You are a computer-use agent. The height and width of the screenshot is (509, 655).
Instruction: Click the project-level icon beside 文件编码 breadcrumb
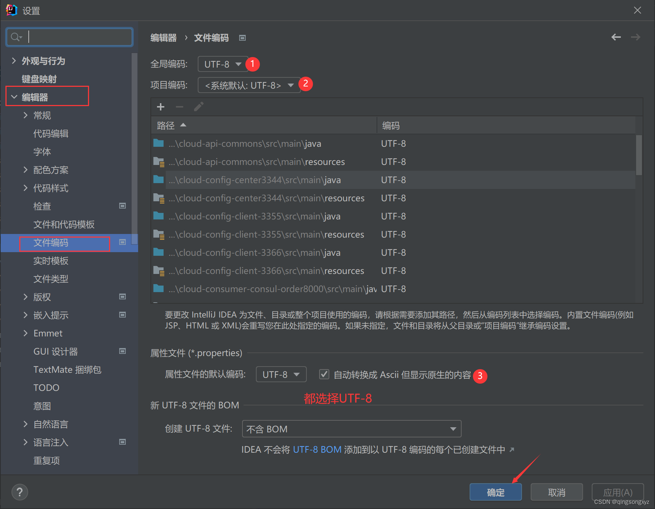click(242, 38)
